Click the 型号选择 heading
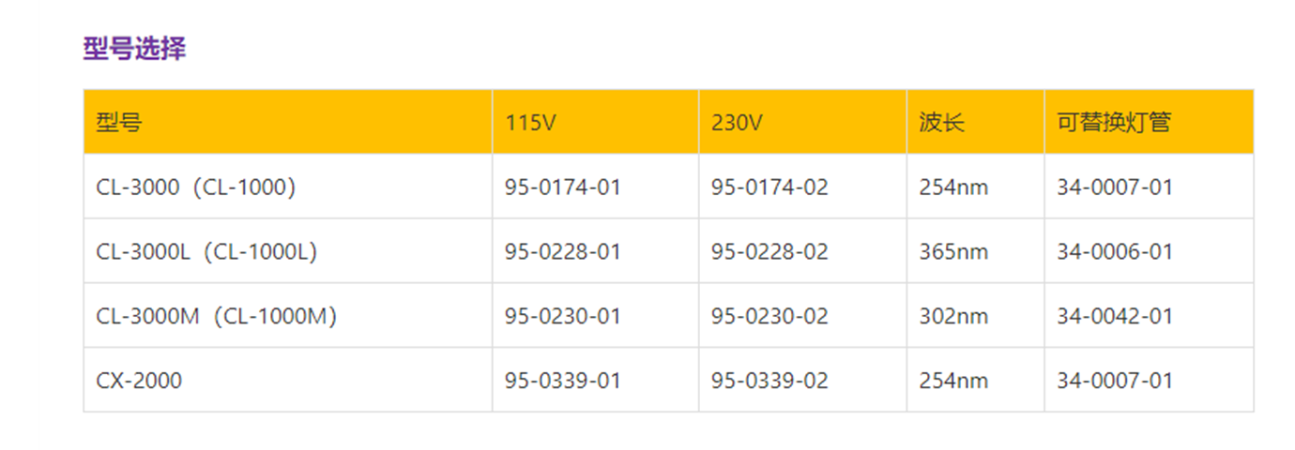 click(x=134, y=49)
